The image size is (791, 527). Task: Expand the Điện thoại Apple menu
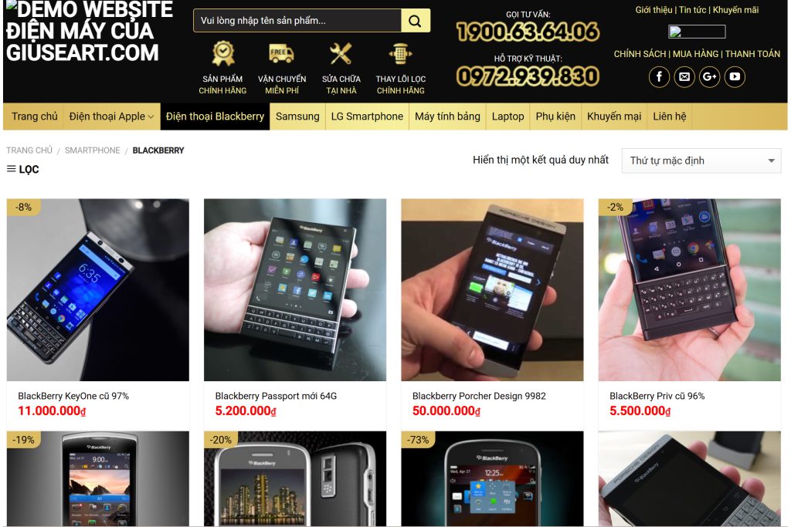click(x=111, y=117)
